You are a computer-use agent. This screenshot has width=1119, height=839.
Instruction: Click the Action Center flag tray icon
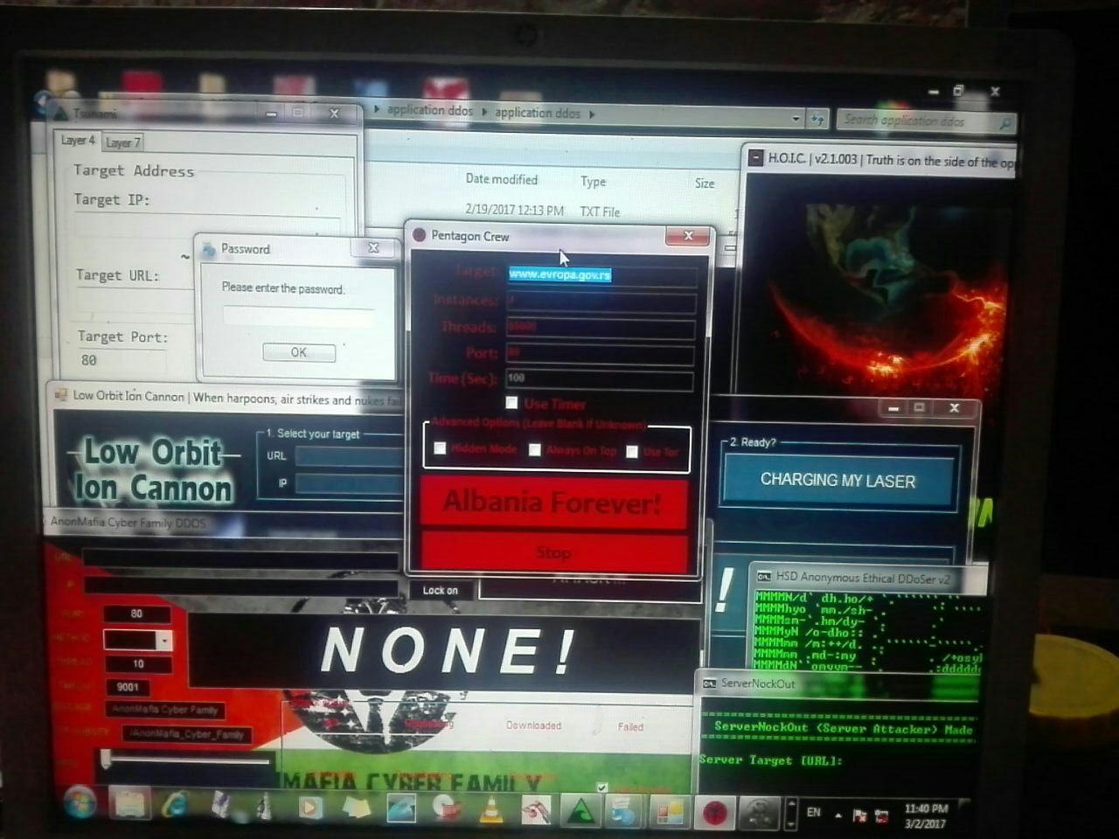pos(859,815)
